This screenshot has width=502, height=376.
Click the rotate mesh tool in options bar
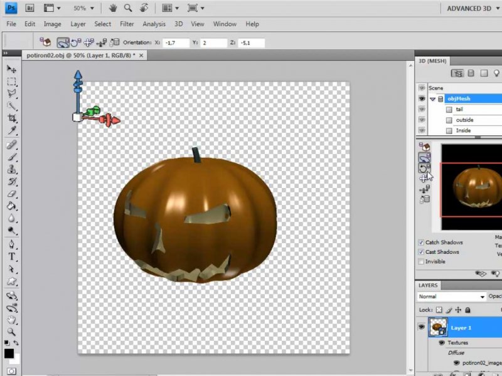click(x=62, y=43)
